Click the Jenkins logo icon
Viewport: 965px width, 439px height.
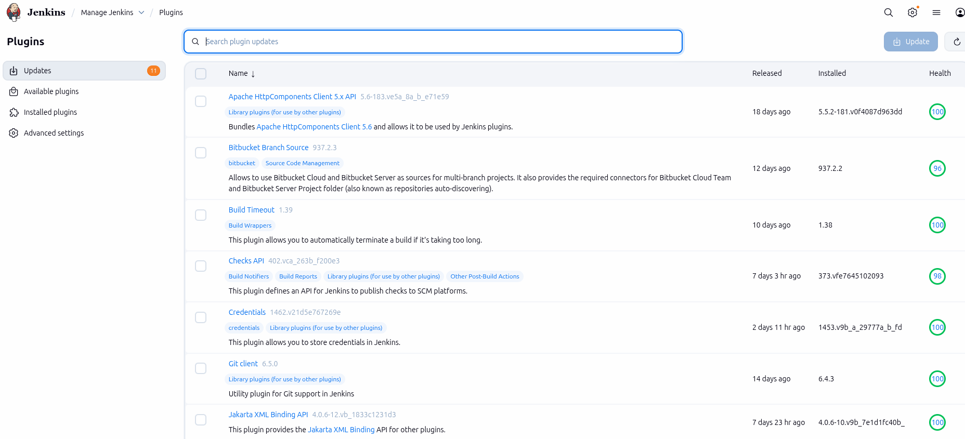coord(14,12)
